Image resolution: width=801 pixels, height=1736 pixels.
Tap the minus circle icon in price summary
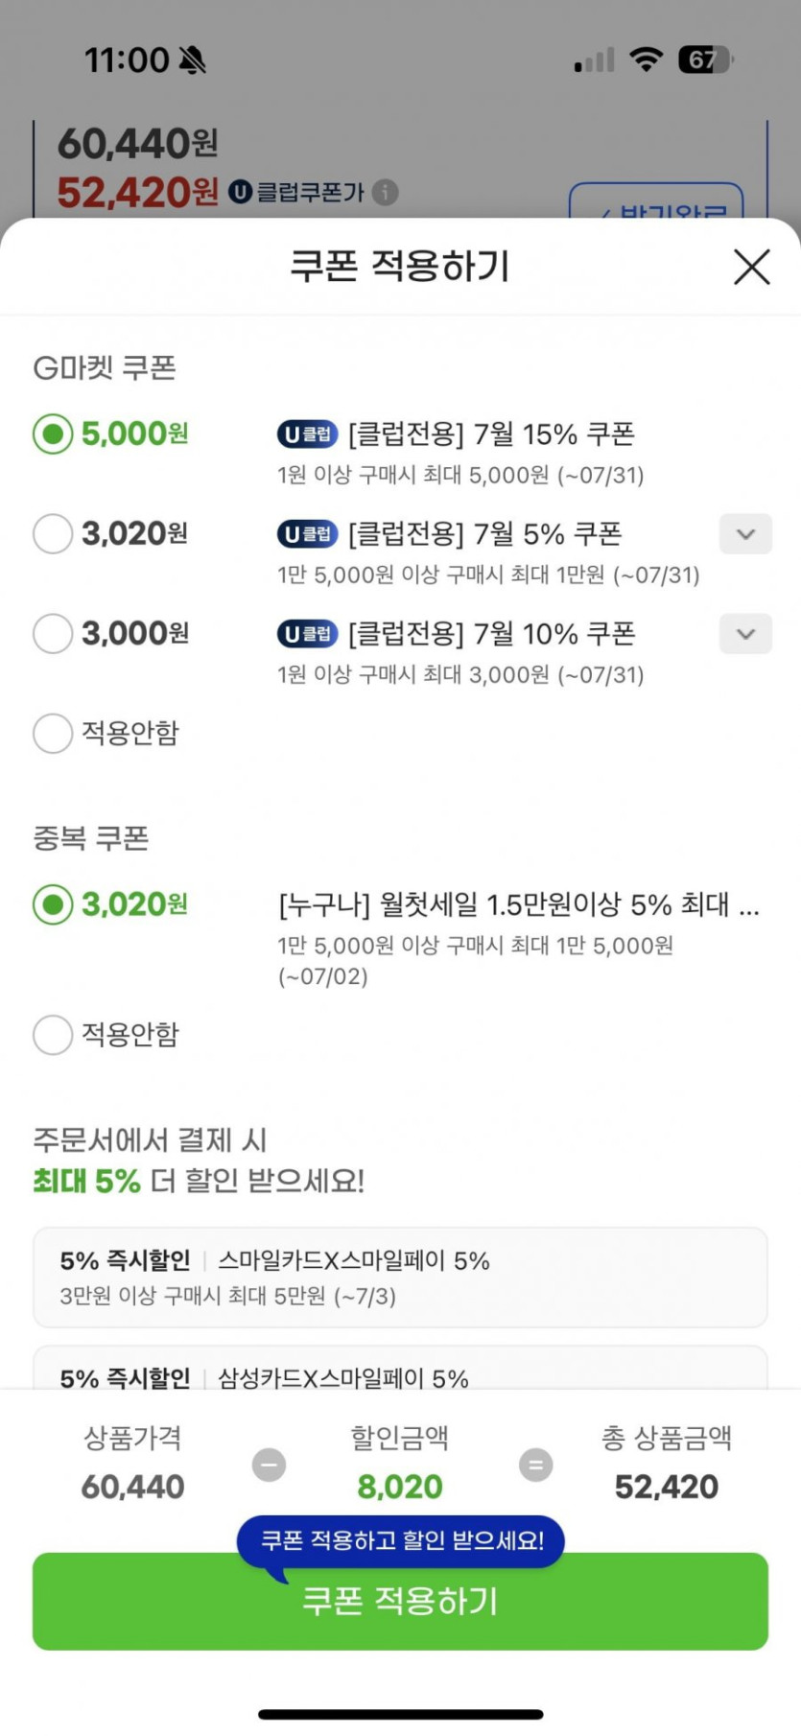(269, 1465)
